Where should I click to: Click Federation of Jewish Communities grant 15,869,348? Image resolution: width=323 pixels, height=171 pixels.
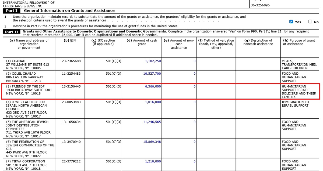tap(152, 142)
